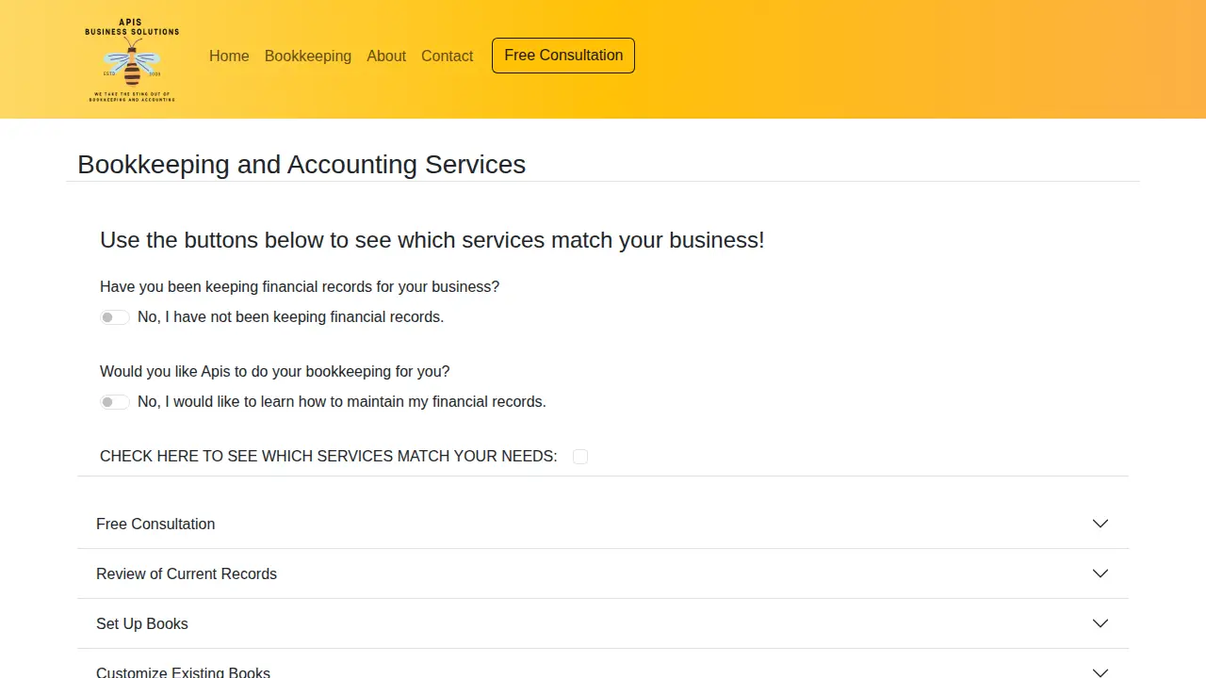The height and width of the screenshot is (678, 1206).
Task: Click the 'Review of Current Records' title text
Action: pyautogui.click(x=187, y=573)
